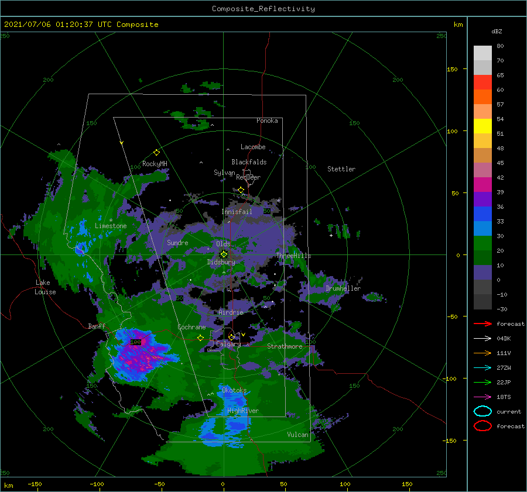Click the 04DK legend label

[x=504, y=339]
